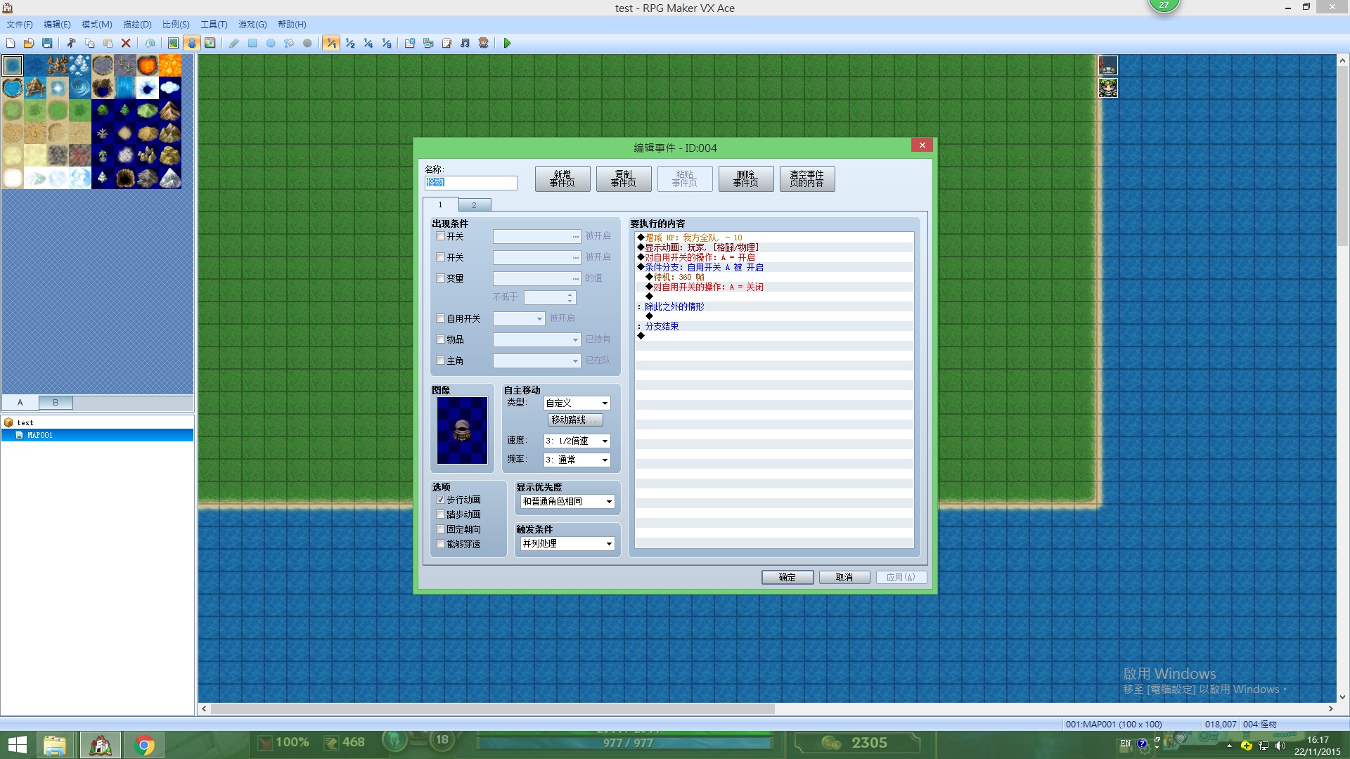Click the 新增事件页 button
The image size is (1350, 759).
[x=562, y=179]
